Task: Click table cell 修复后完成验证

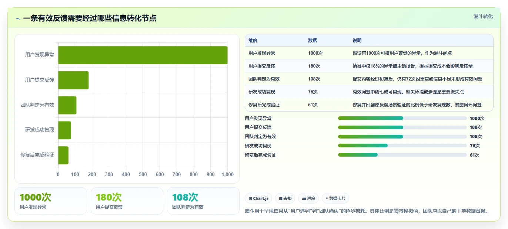Action: (x=264, y=105)
